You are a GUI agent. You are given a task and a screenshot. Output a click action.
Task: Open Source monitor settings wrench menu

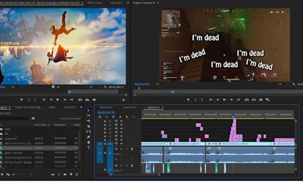coord(105,87)
